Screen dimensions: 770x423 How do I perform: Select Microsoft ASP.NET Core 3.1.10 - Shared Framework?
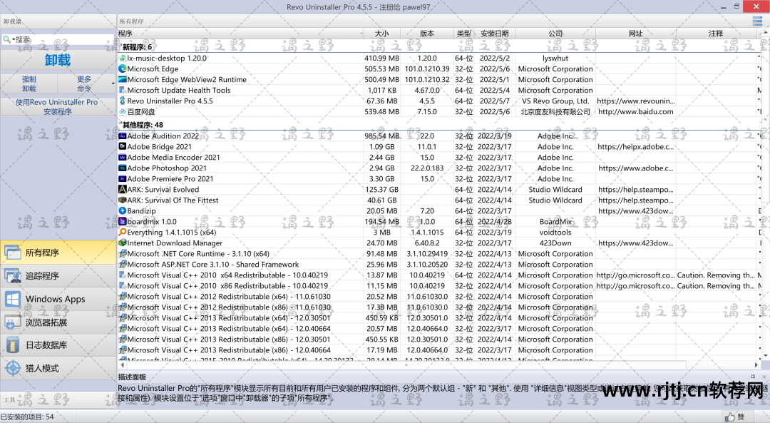pyautogui.click(x=439, y=265)
